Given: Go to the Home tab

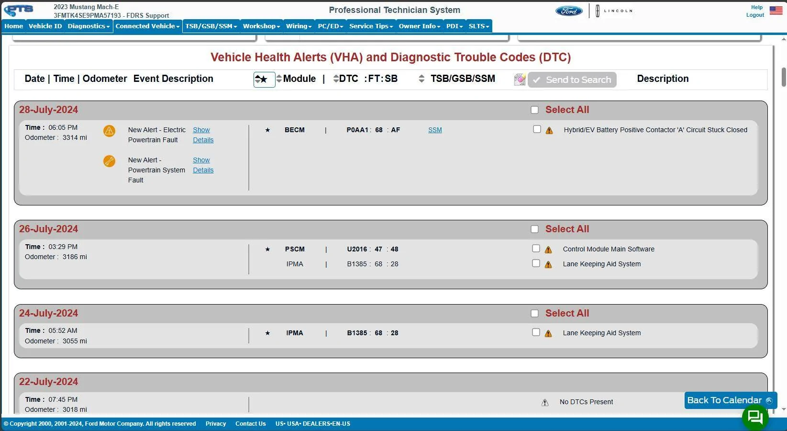Looking at the screenshot, I should coord(14,26).
